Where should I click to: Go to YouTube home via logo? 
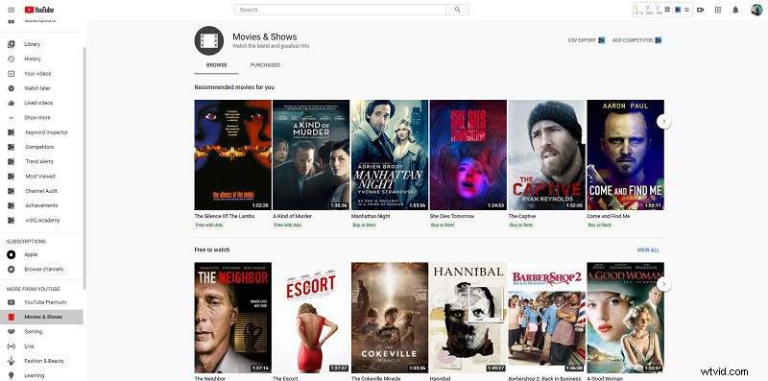(x=39, y=10)
